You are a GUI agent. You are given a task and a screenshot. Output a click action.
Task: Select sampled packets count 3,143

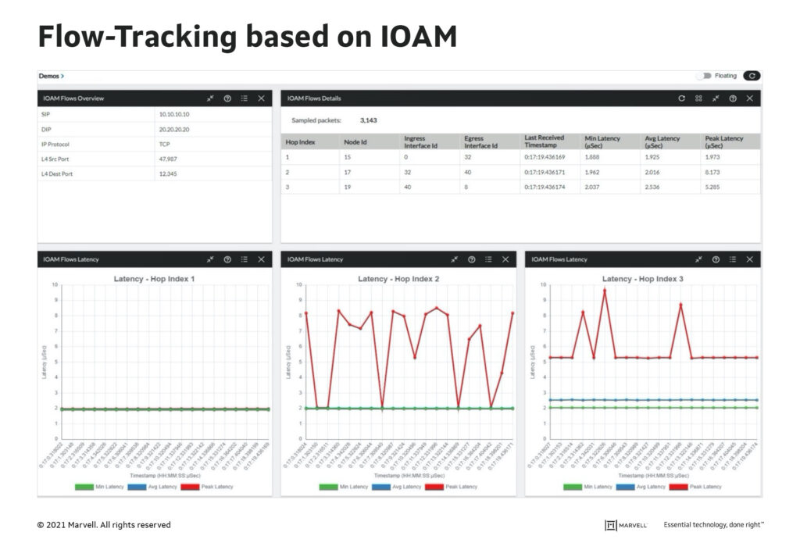(x=369, y=120)
